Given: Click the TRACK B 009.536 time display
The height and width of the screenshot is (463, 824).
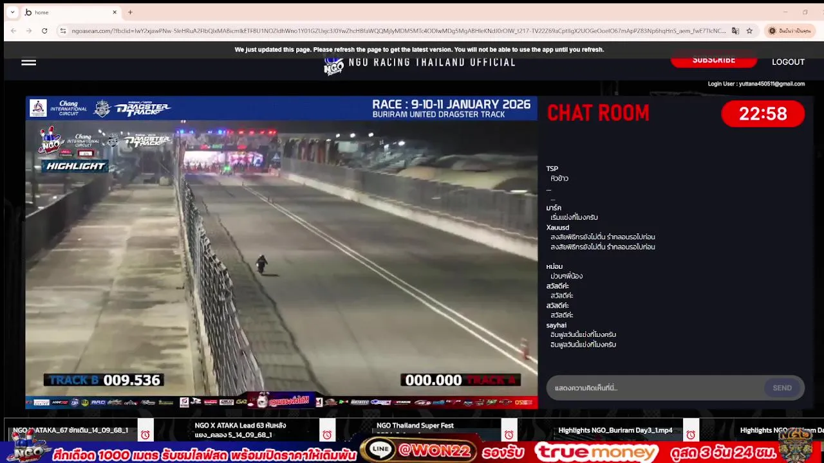Looking at the screenshot, I should (103, 380).
